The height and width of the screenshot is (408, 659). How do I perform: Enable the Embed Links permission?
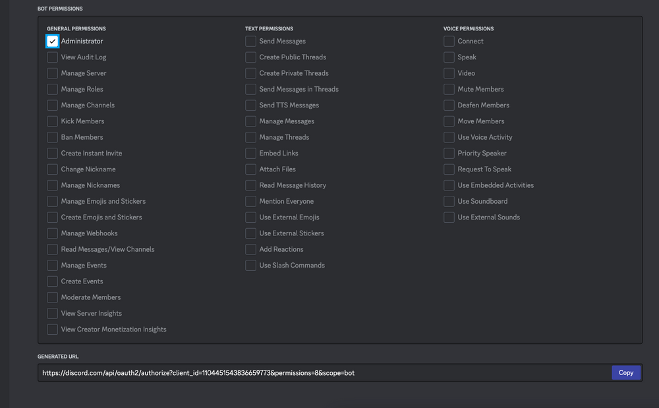250,153
